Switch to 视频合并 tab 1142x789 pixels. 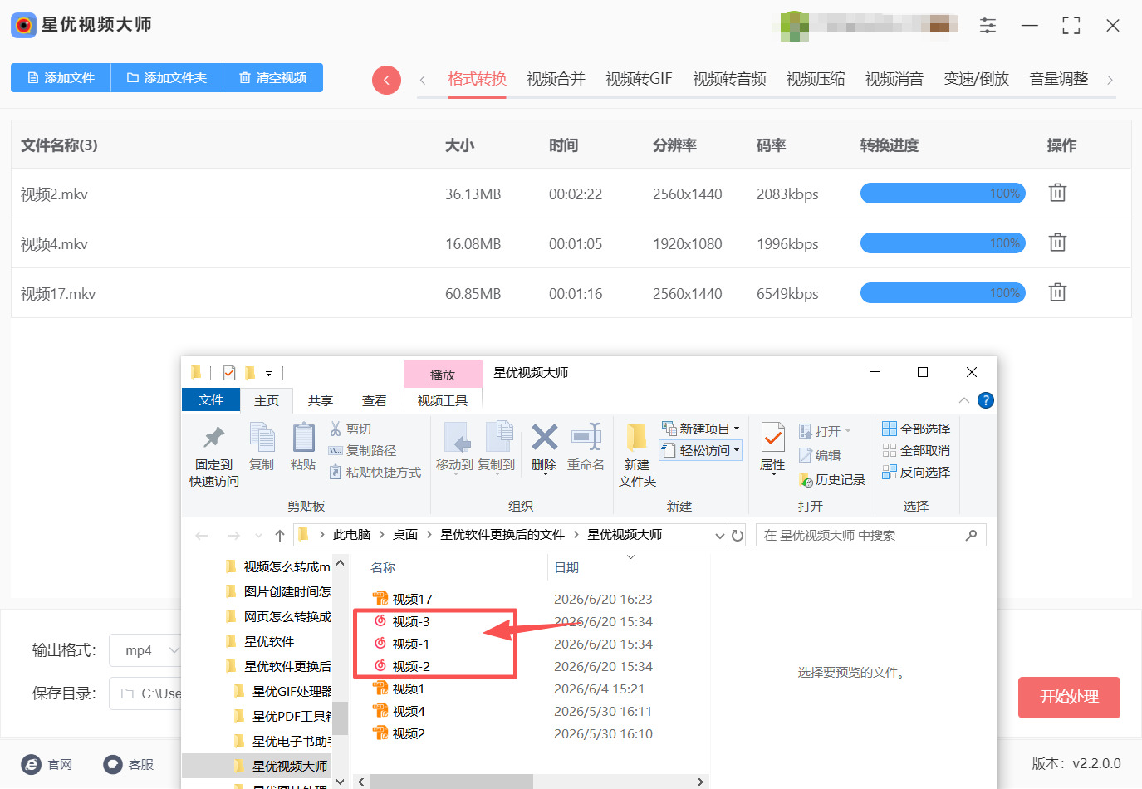pos(556,79)
